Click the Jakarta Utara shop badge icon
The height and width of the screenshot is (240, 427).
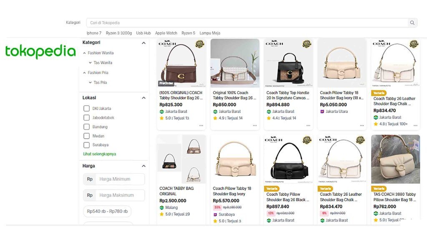tap(322, 112)
